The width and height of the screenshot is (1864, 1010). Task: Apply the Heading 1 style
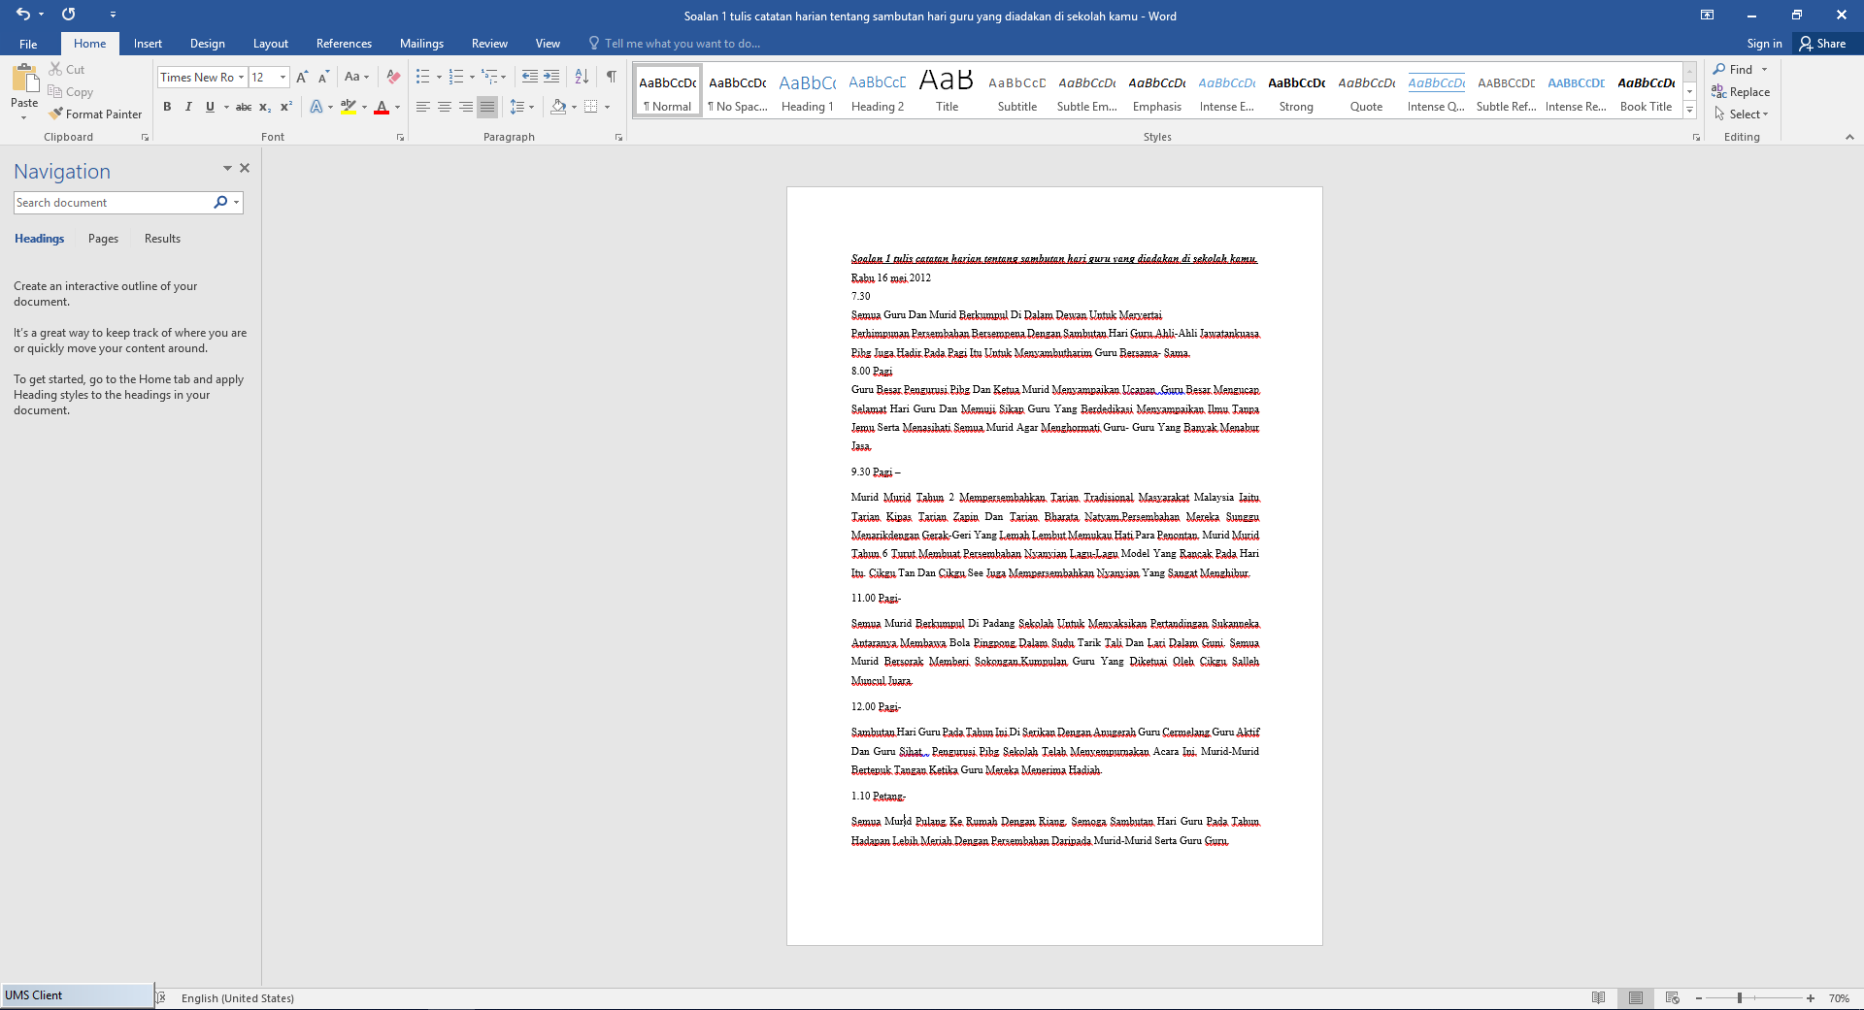click(x=807, y=92)
